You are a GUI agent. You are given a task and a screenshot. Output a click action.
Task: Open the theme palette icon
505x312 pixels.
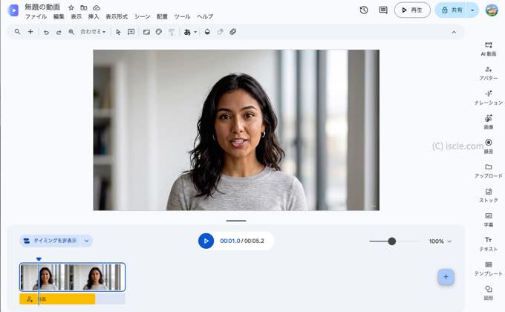click(159, 32)
